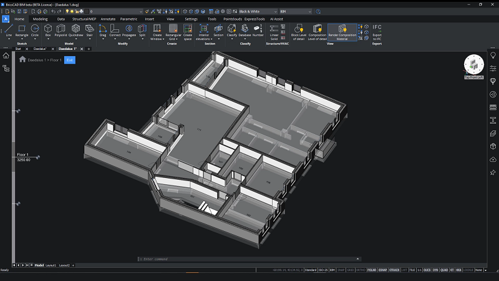Open the Black & White visual style dropdown
The image size is (499, 281).
point(258,11)
